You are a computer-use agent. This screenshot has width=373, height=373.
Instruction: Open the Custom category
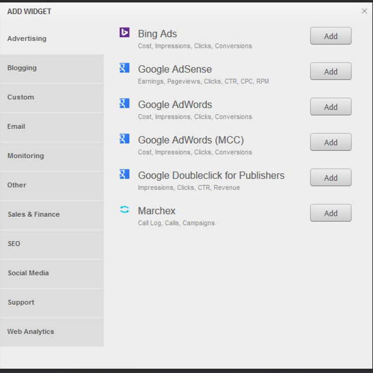click(52, 98)
